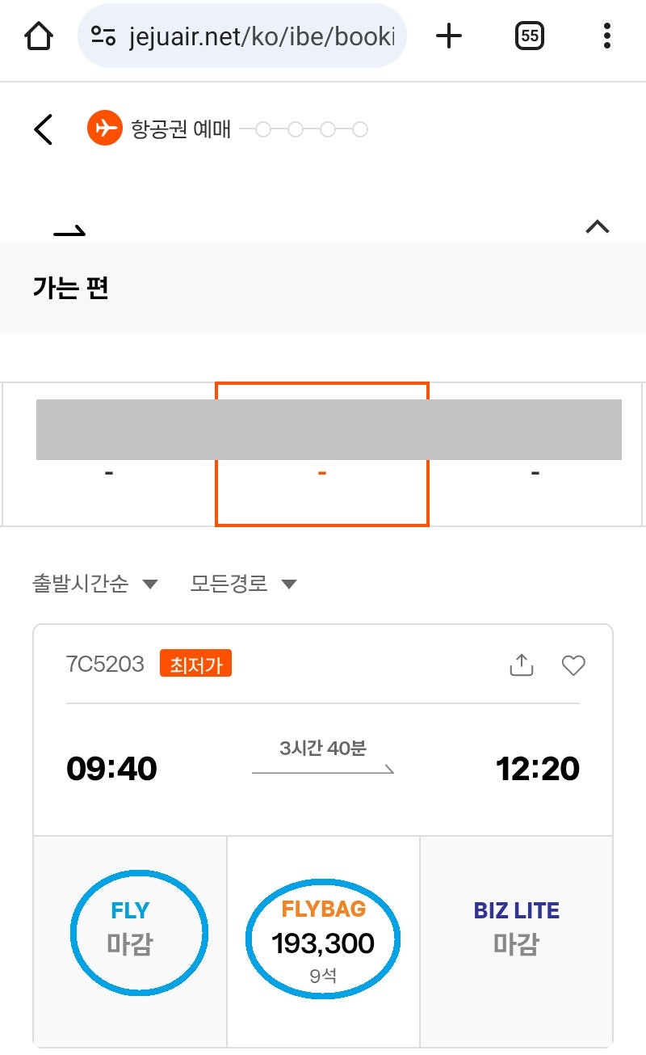Choose the previous date cell on the left
Image resolution: width=646 pixels, height=1055 pixels.
pos(109,454)
